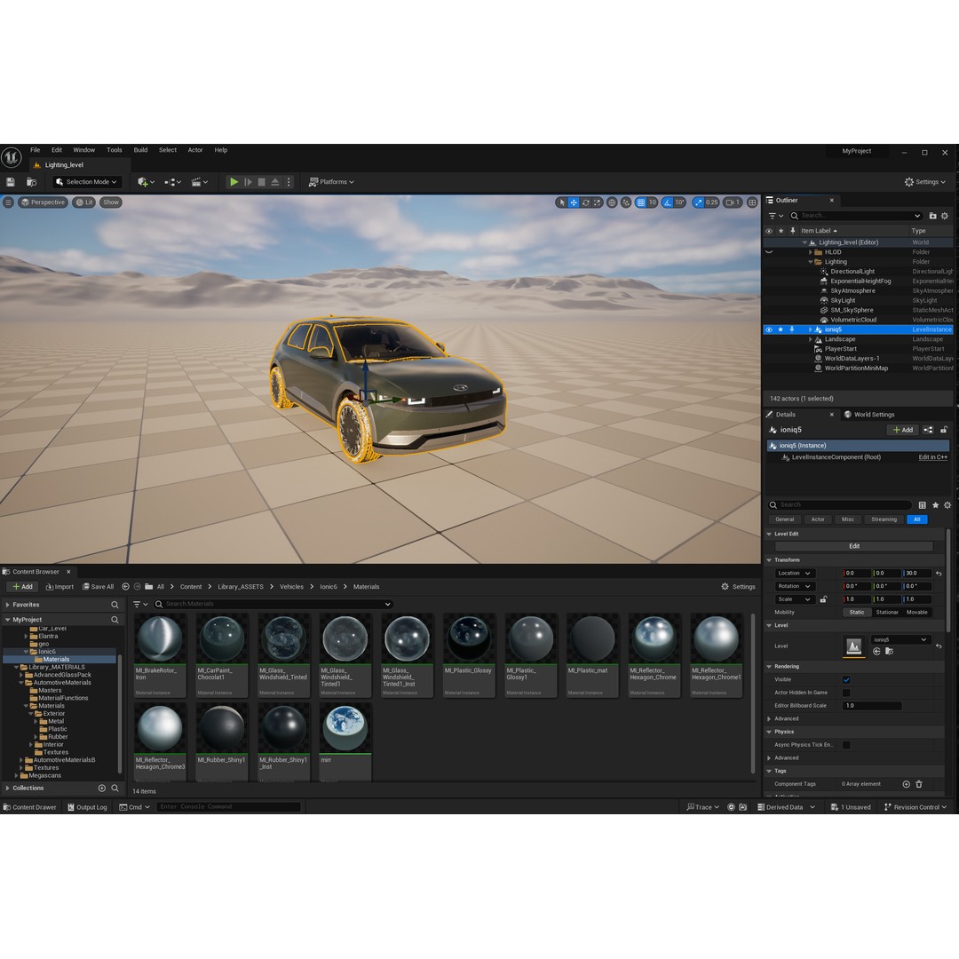Image resolution: width=959 pixels, height=959 pixels.
Task: Click the Location Z value field
Action: 916,574
